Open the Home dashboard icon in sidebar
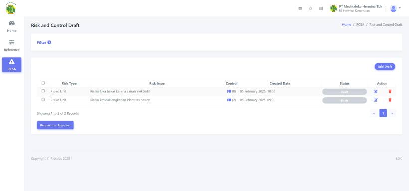This screenshot has width=409, height=191. pyautogui.click(x=12, y=23)
